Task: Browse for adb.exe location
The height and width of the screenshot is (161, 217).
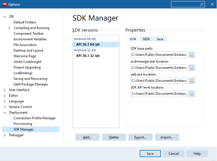Action: [192, 81]
